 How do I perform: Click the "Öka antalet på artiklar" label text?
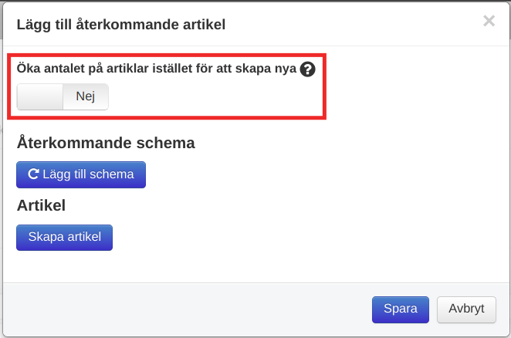tap(116, 69)
